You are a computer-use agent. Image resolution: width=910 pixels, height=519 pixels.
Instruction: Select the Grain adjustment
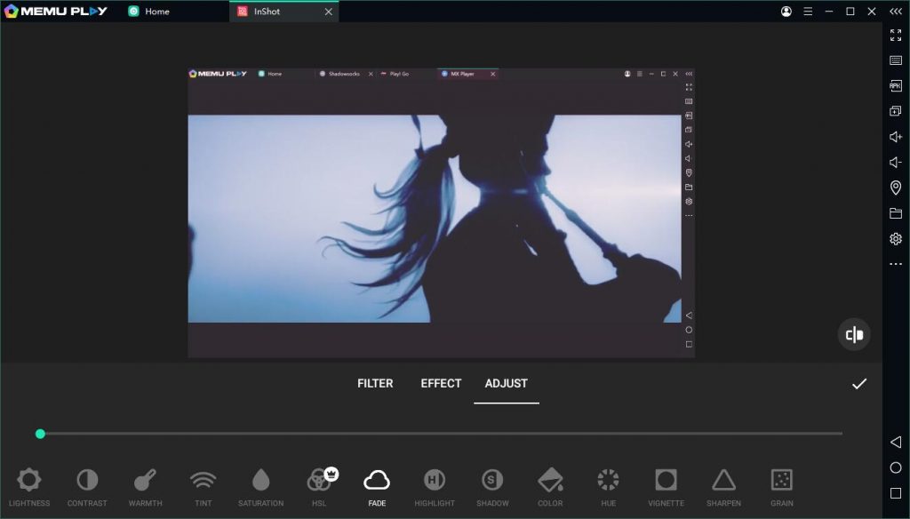click(x=781, y=484)
